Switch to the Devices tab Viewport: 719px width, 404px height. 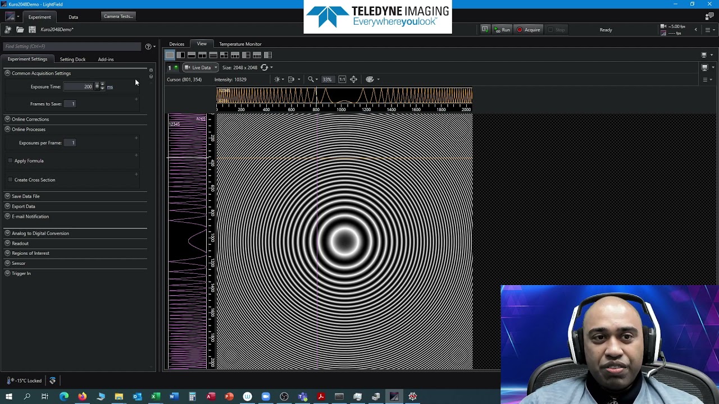(x=176, y=44)
